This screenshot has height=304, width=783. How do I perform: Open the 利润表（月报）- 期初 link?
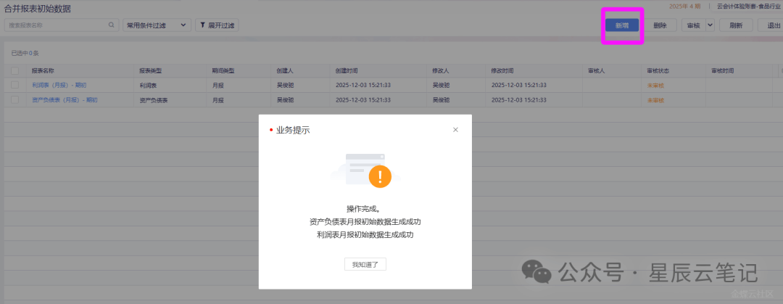(x=59, y=86)
